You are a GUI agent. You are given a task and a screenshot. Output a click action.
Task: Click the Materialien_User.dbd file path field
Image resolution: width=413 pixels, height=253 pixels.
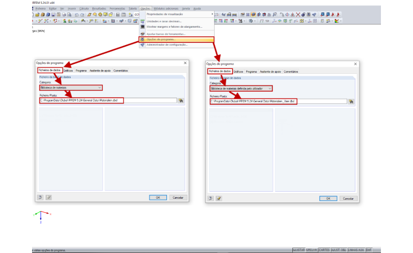pyautogui.click(x=278, y=102)
